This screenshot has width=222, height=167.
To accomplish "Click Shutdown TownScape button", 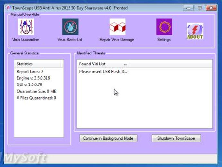I will pos(176,138).
